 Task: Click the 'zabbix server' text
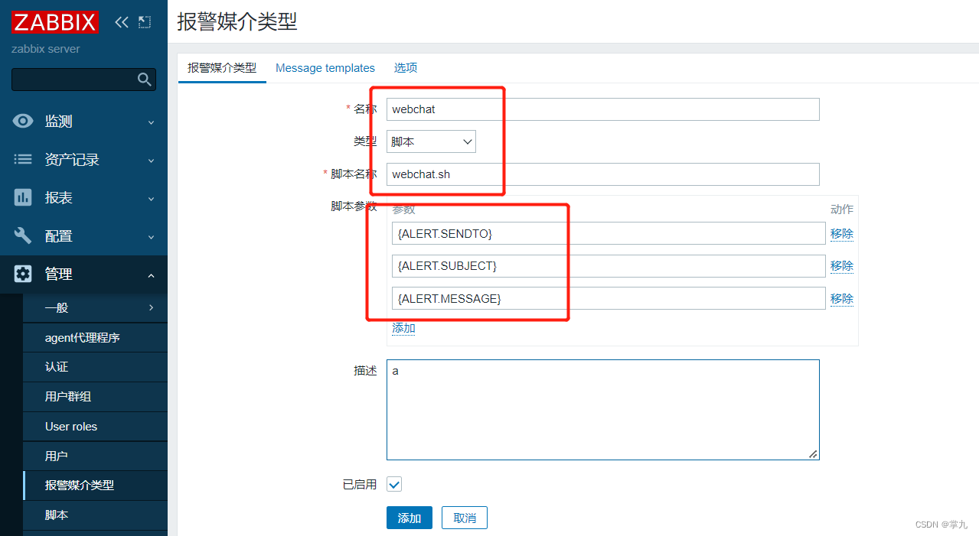[46, 49]
